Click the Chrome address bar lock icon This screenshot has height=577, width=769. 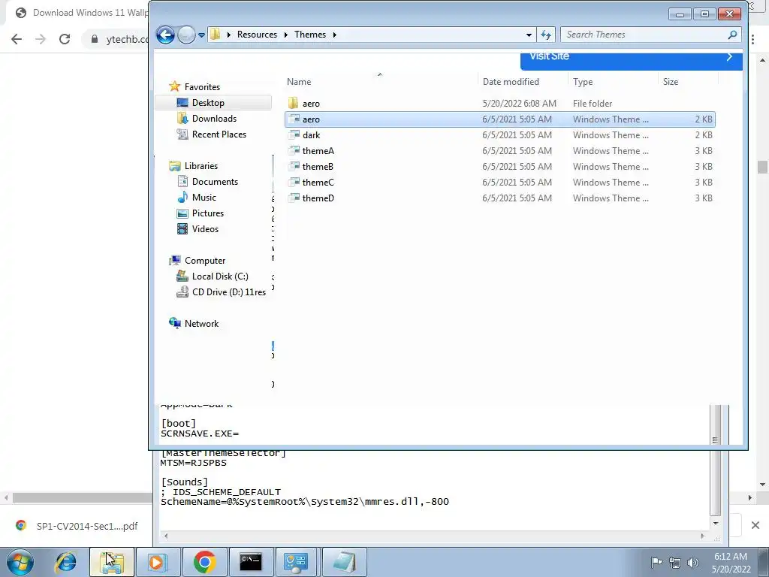pos(95,39)
